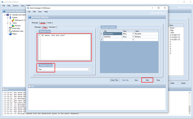The height and width of the screenshot is (119, 193).
Task: Click the Service Bus Namespace panel icon
Action: click(4, 11)
